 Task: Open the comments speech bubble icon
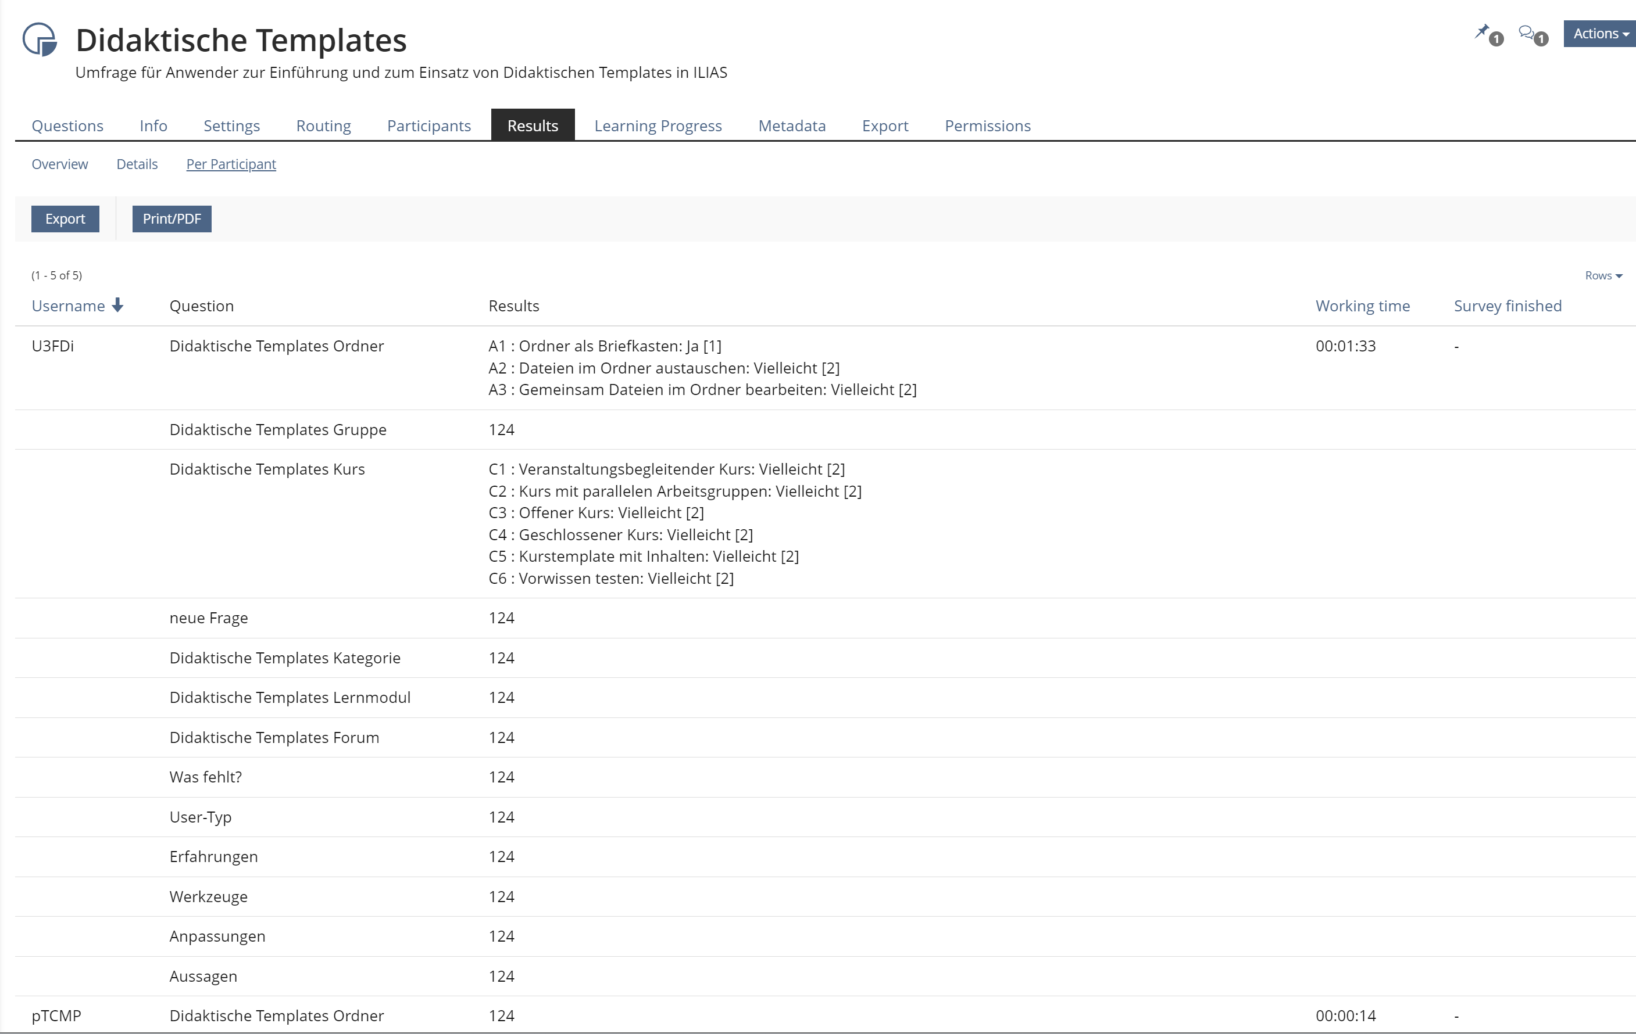[1526, 32]
